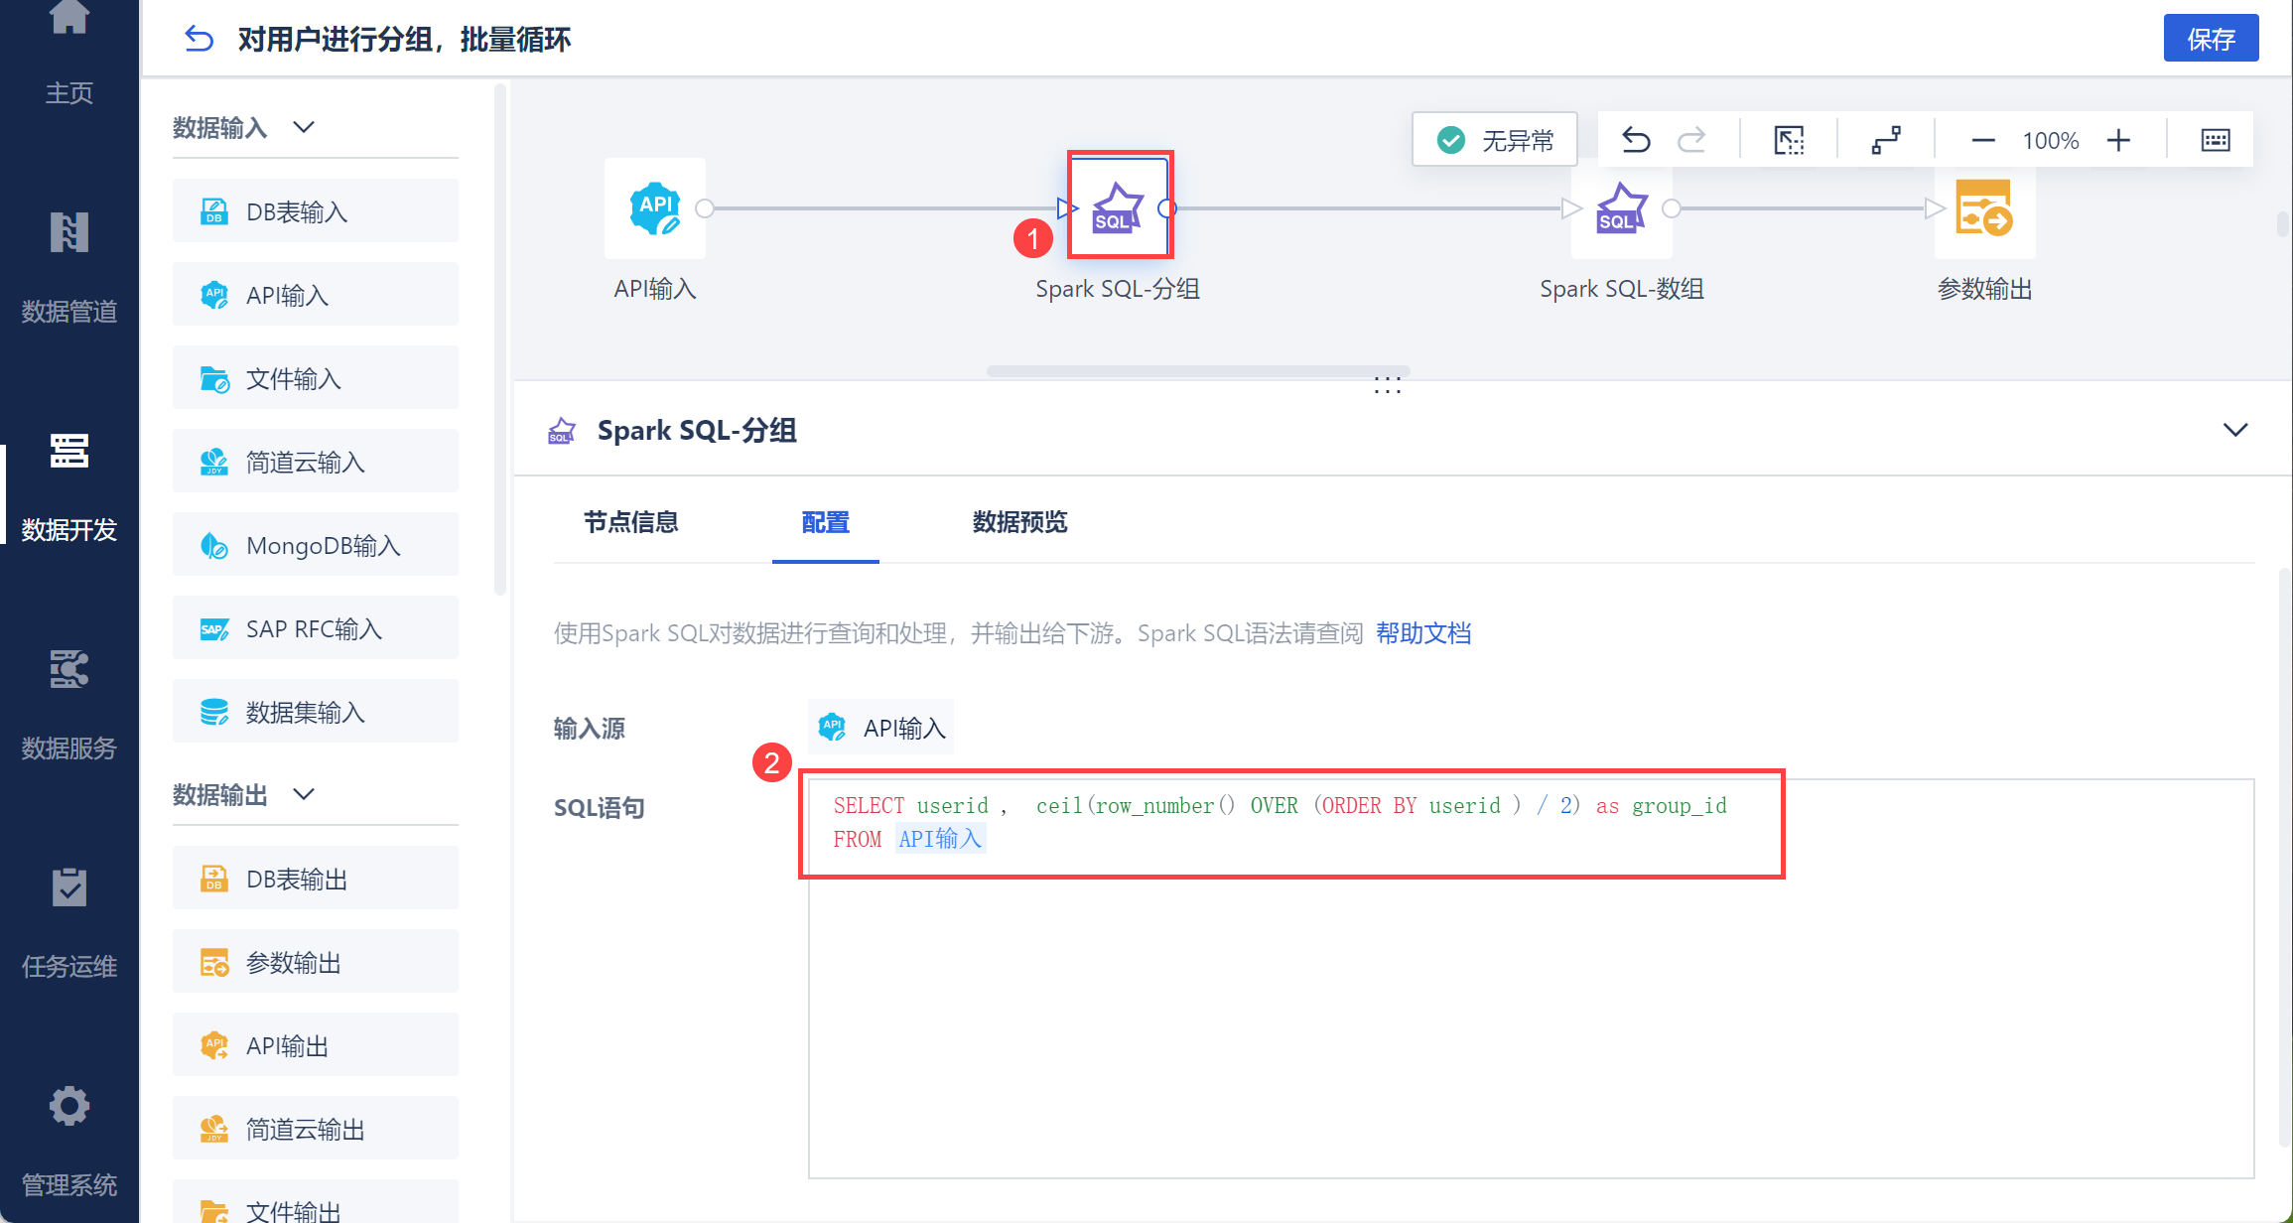Collapse the 数据输出 section

pyautogui.click(x=304, y=794)
